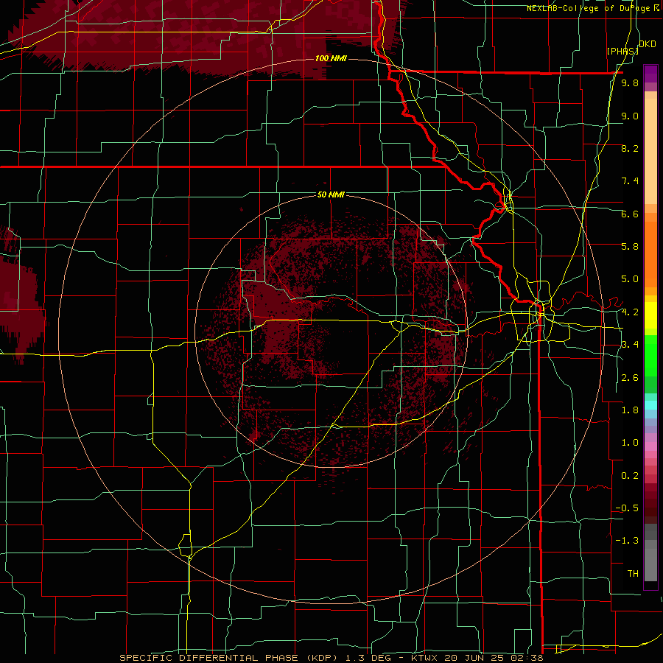The width and height of the screenshot is (663, 663).
Task: Select the 7.4 scale label
Action: pos(630,181)
